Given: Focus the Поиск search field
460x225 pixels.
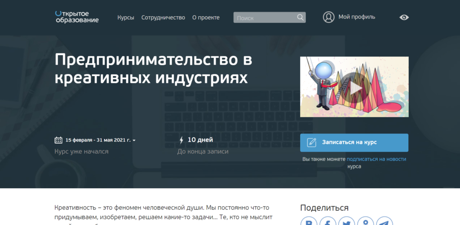Looking at the screenshot, I should tap(264, 18).
